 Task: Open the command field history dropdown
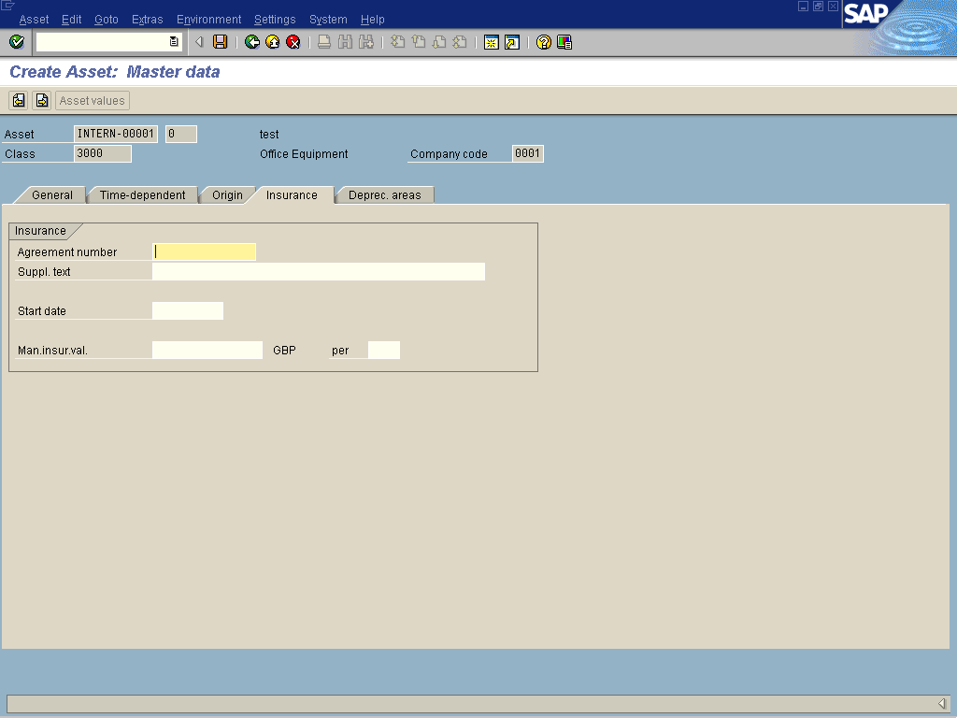(x=174, y=42)
